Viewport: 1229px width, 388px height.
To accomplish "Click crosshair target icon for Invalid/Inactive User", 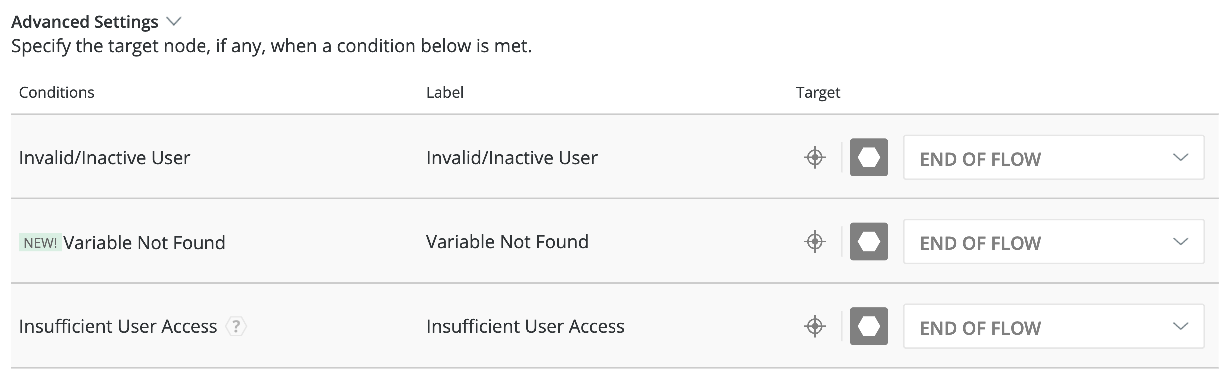I will coord(815,157).
